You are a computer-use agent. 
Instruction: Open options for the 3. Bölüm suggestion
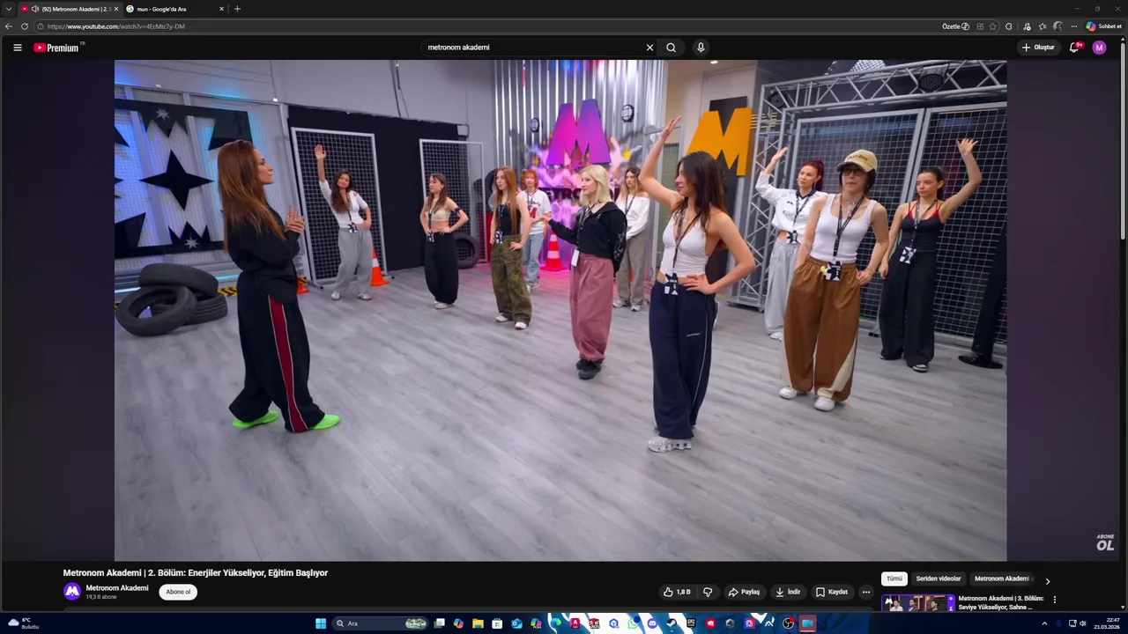point(1055,600)
